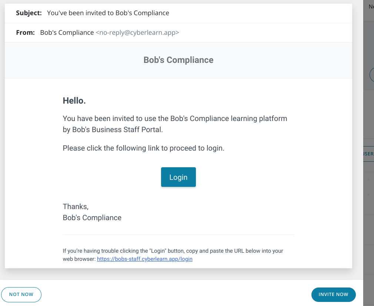Open the bobs-staff.cyberlearn.app/login link
The image size is (374, 306).
tap(144, 259)
